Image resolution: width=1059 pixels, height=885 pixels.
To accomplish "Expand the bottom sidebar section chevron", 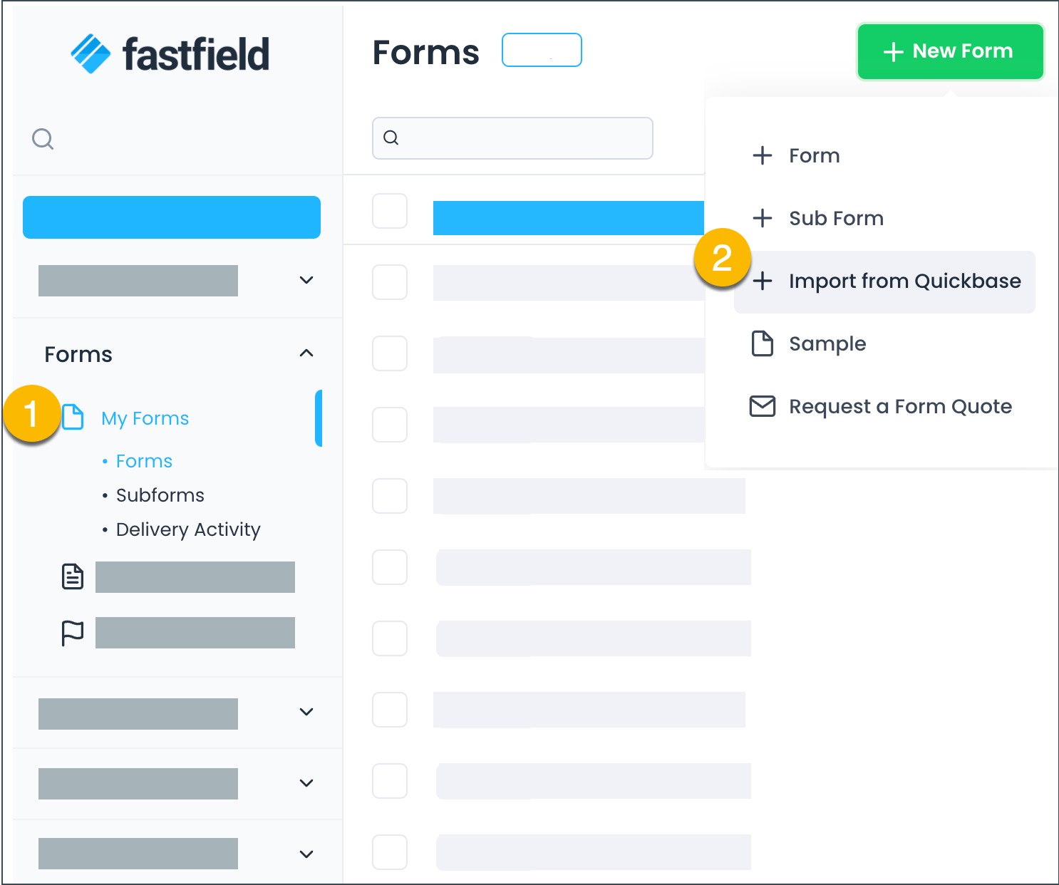I will [306, 854].
